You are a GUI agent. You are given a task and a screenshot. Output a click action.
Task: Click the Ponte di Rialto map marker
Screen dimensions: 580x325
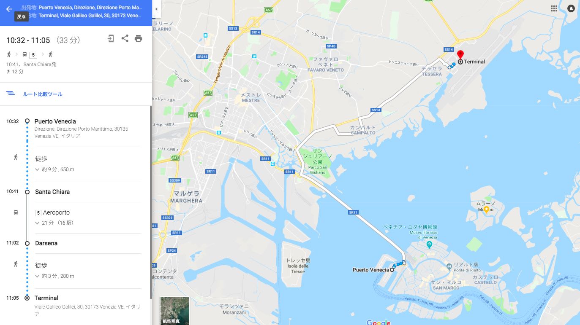click(449, 266)
